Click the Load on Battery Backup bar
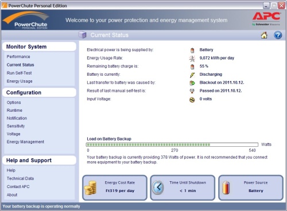Image resolution: width=287 pixels, height=211 pixels. (x=172, y=144)
